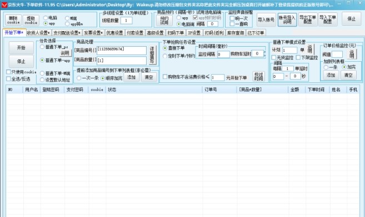Open the 支付配送设置 tab
This screenshot has height=217, width=365.
(67, 33)
